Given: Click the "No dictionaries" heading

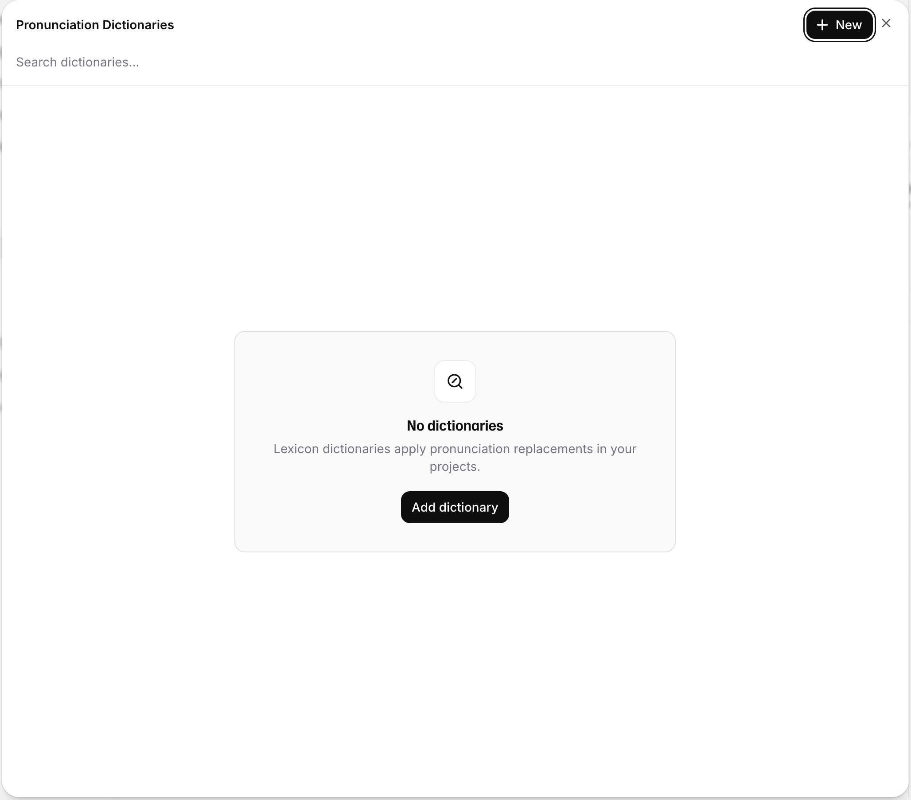Looking at the screenshot, I should (x=455, y=426).
